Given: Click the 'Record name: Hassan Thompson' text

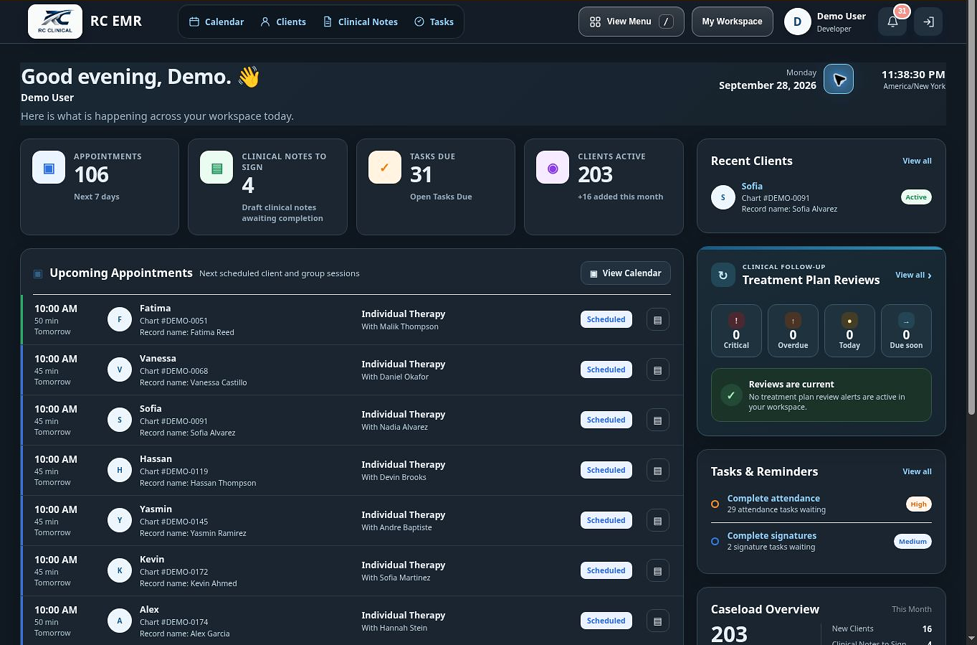Looking at the screenshot, I should (x=198, y=484).
